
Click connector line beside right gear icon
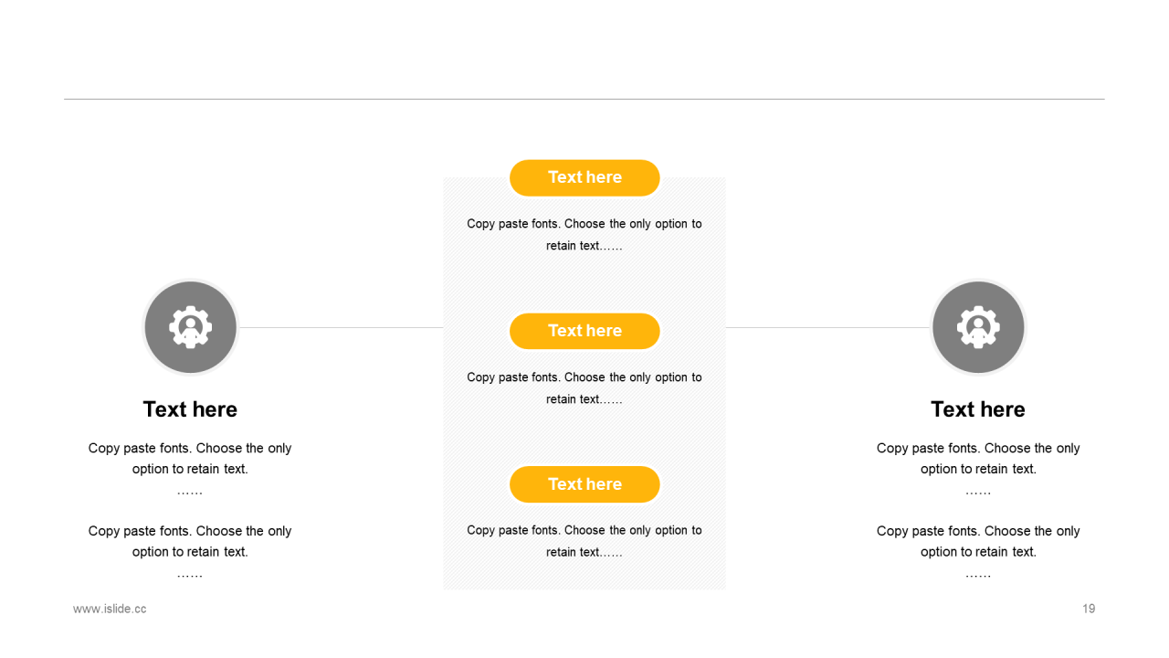827,327
